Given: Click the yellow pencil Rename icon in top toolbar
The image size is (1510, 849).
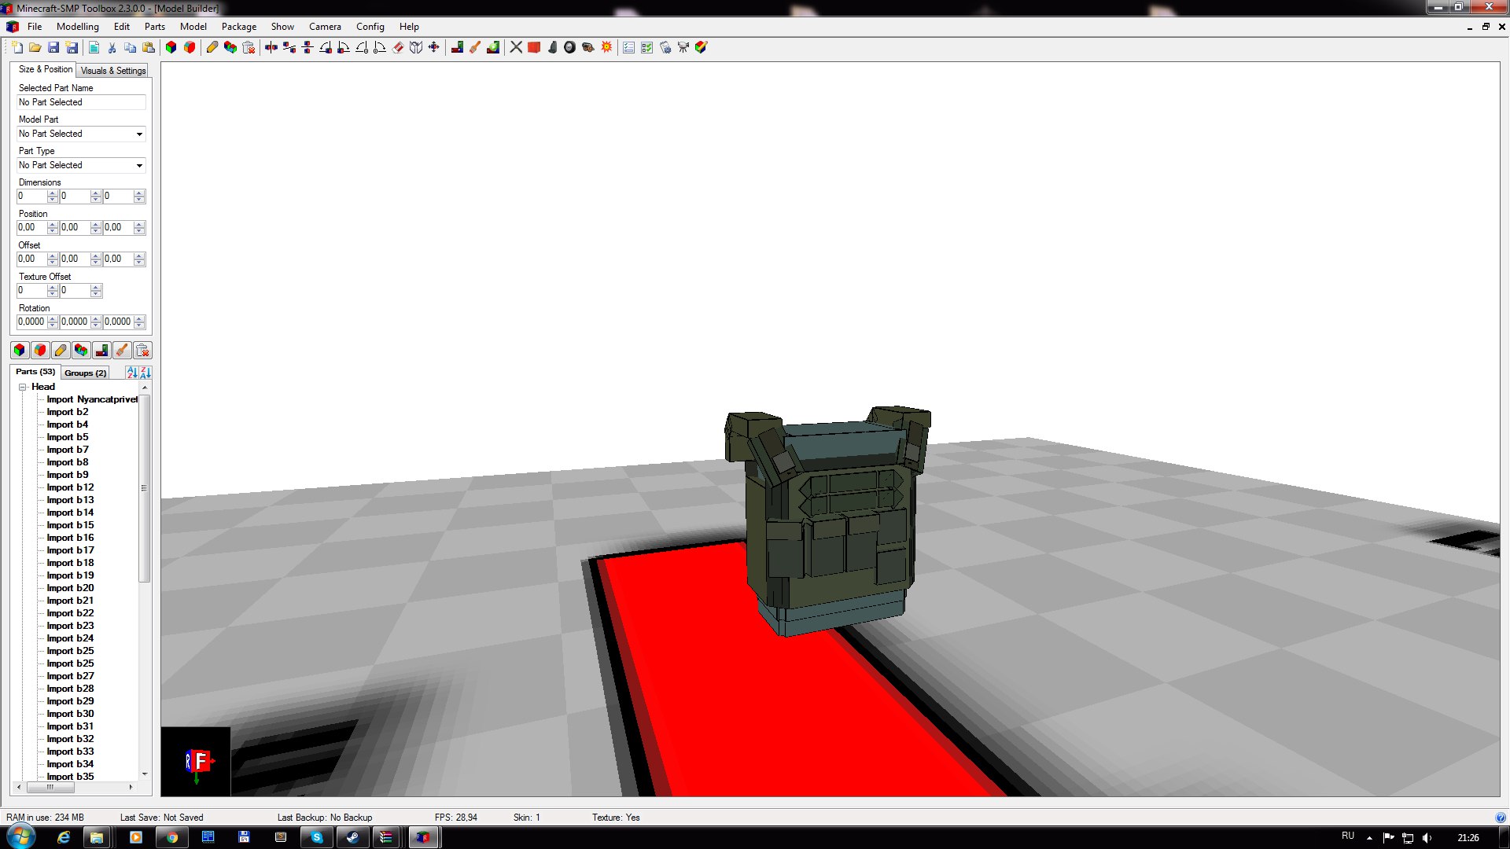Looking at the screenshot, I should (212, 48).
